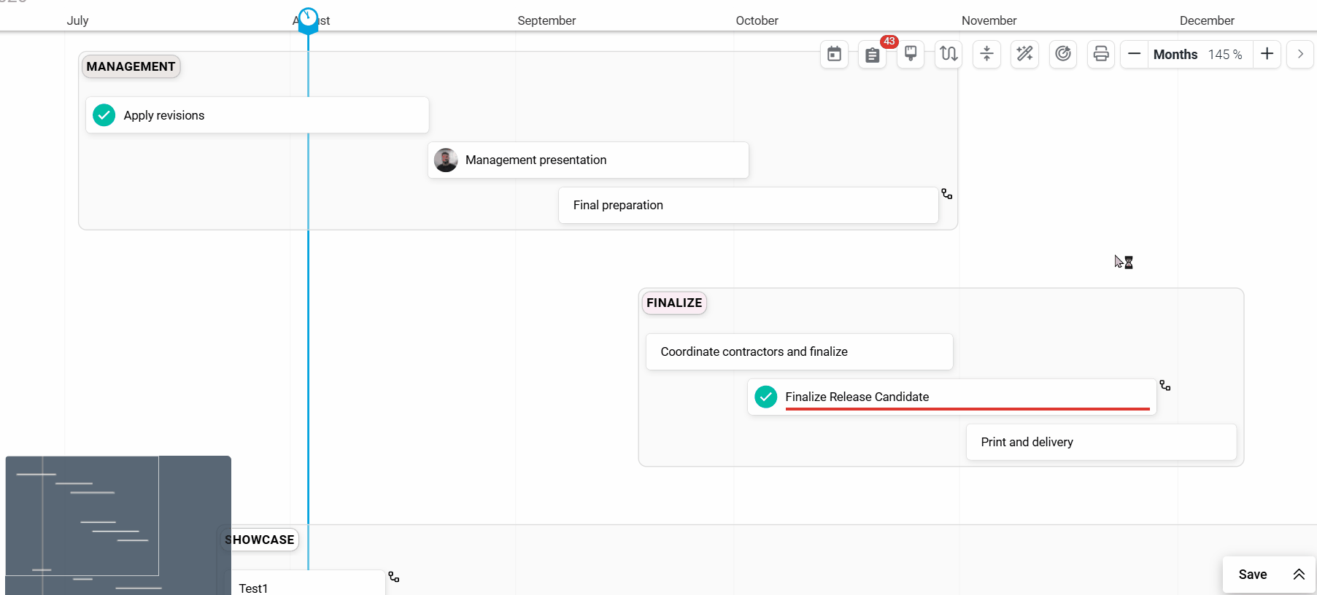Click the Save button

coord(1253,575)
